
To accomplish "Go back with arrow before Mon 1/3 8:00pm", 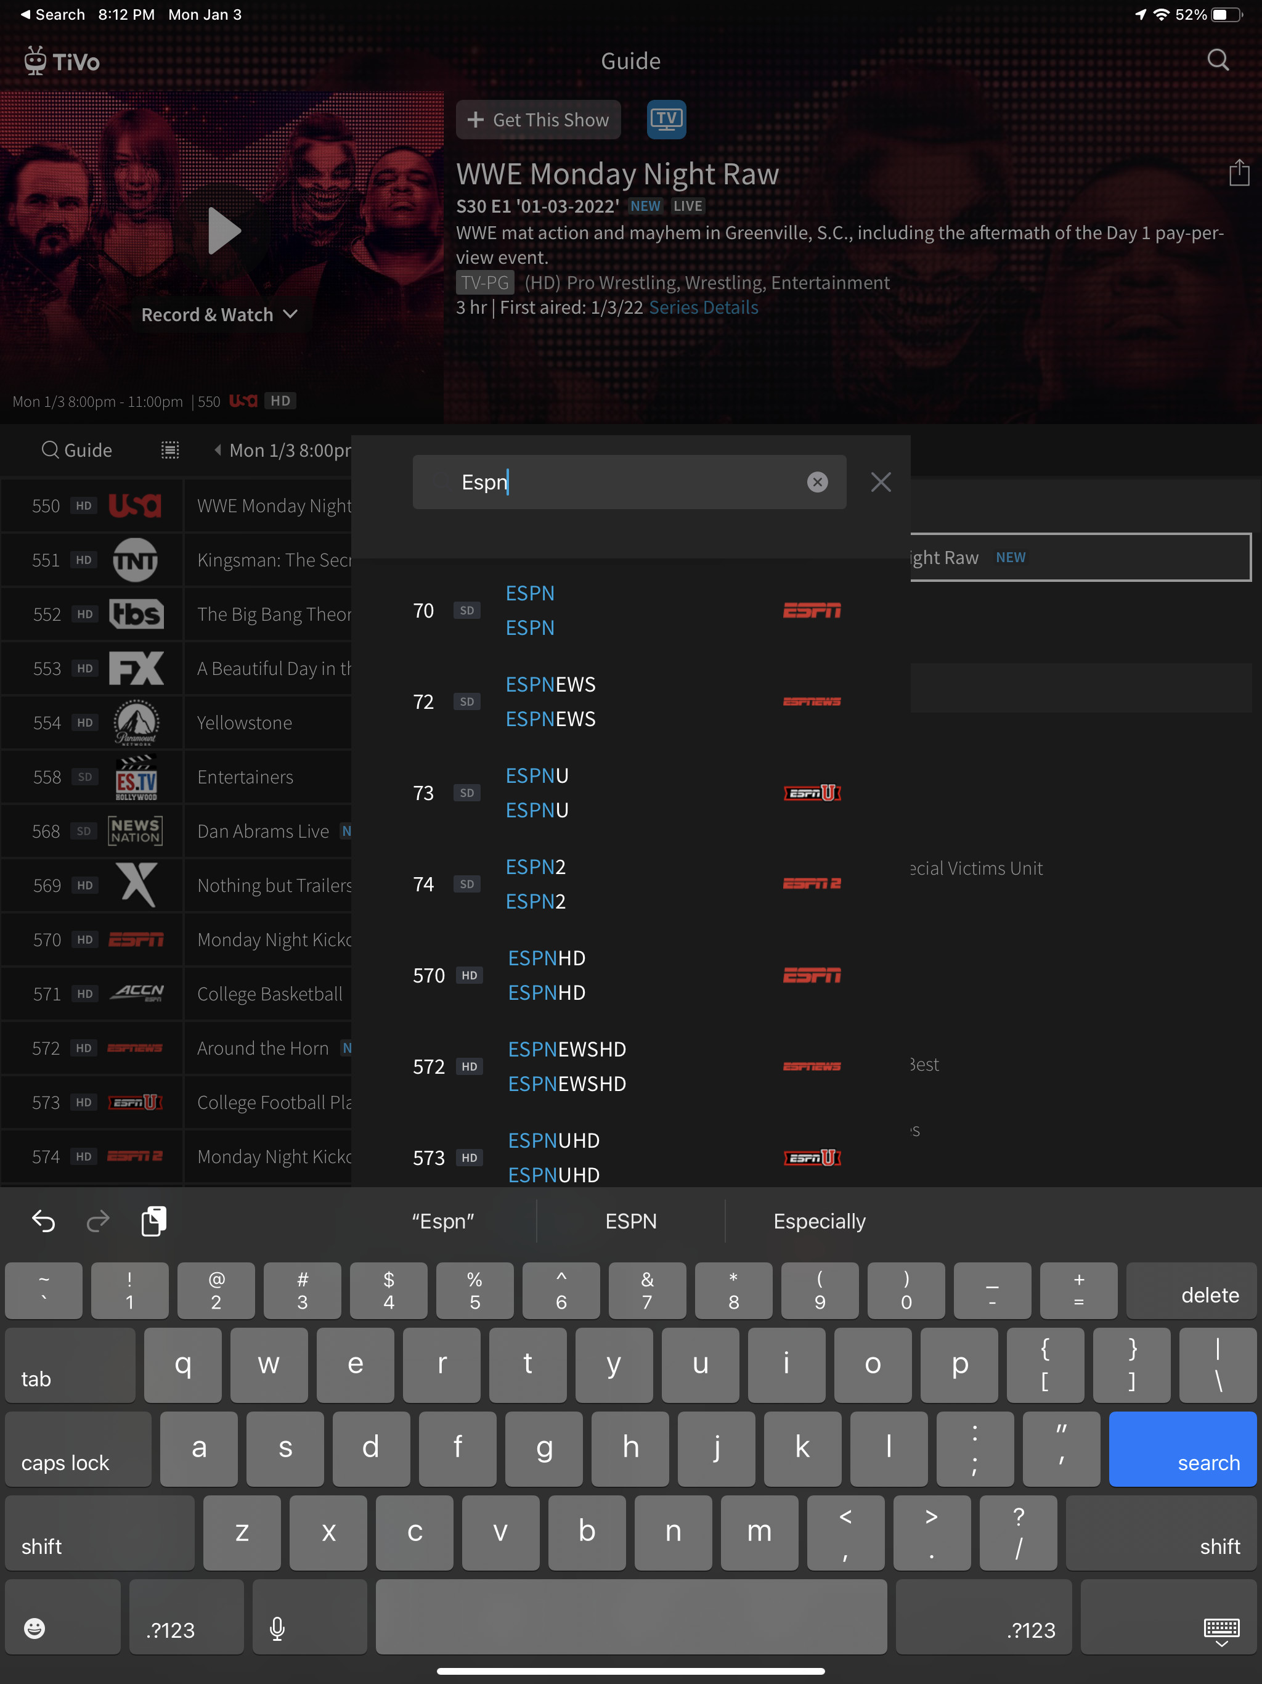I will tap(218, 450).
